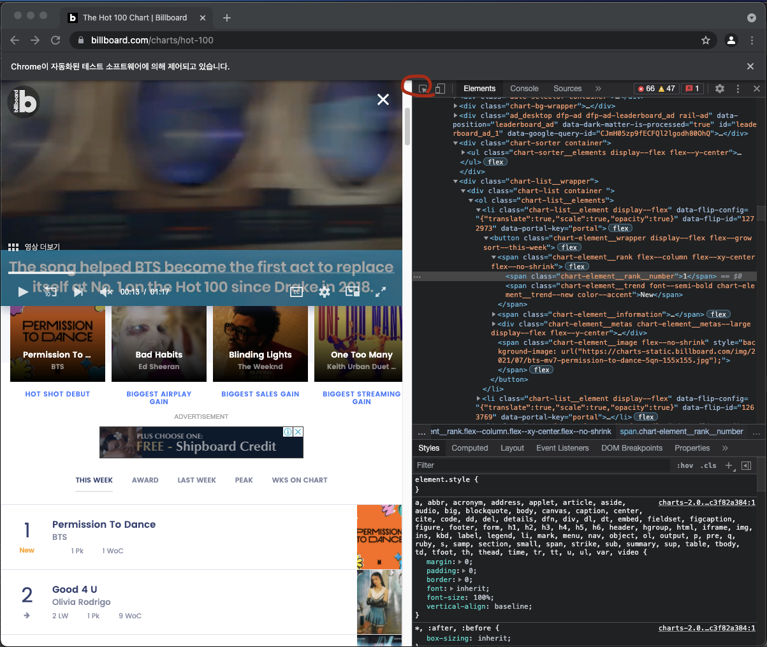Open the Chrome three-dot menu
This screenshot has height=647, width=767.
pos(753,40)
